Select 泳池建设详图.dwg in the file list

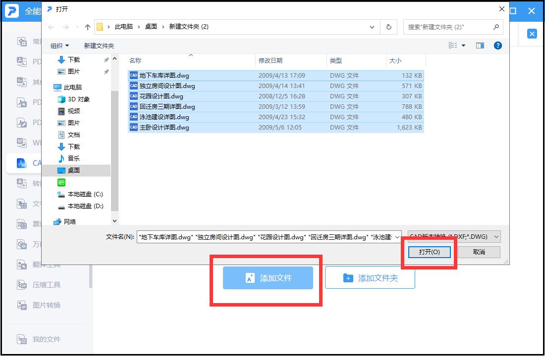(163, 117)
